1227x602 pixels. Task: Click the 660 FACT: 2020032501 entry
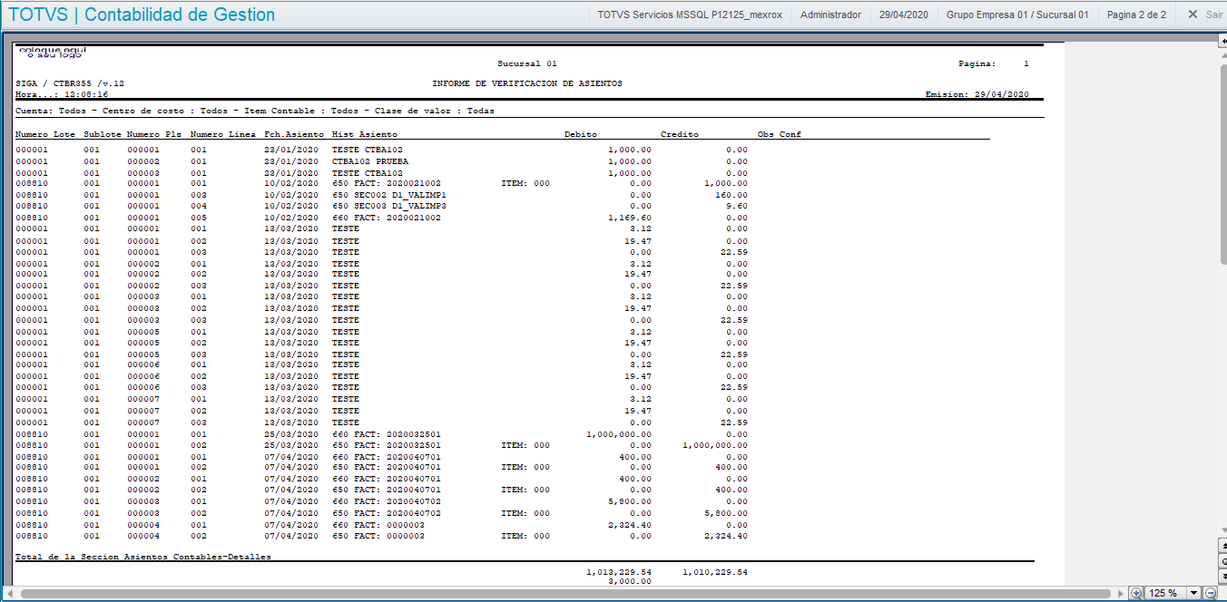point(387,434)
